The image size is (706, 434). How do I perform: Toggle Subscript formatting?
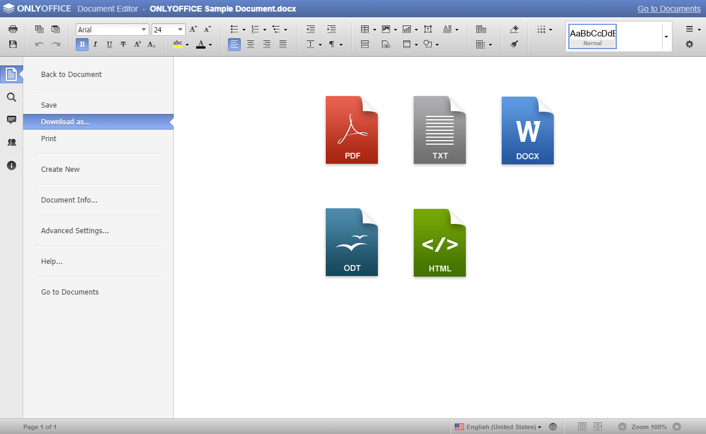[151, 44]
